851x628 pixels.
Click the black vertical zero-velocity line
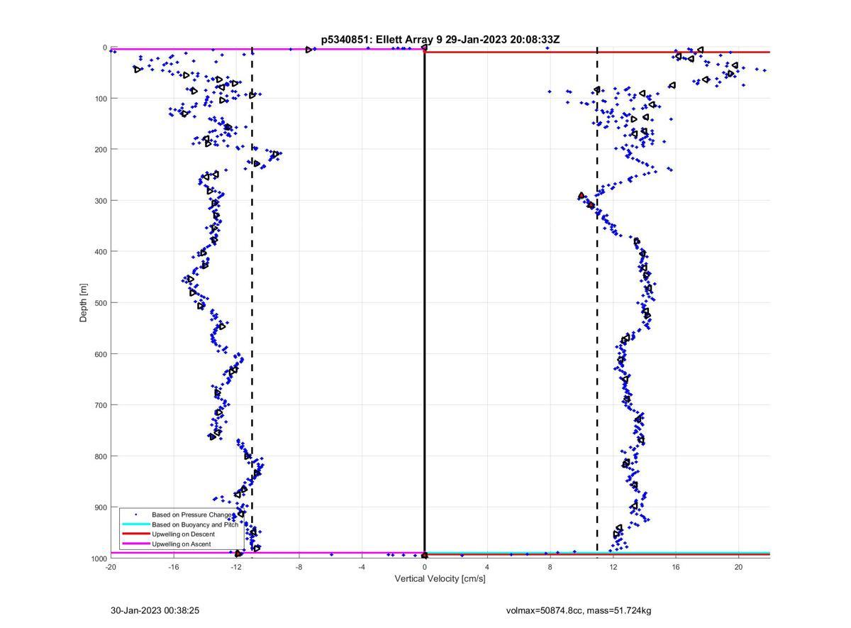[x=424, y=303]
